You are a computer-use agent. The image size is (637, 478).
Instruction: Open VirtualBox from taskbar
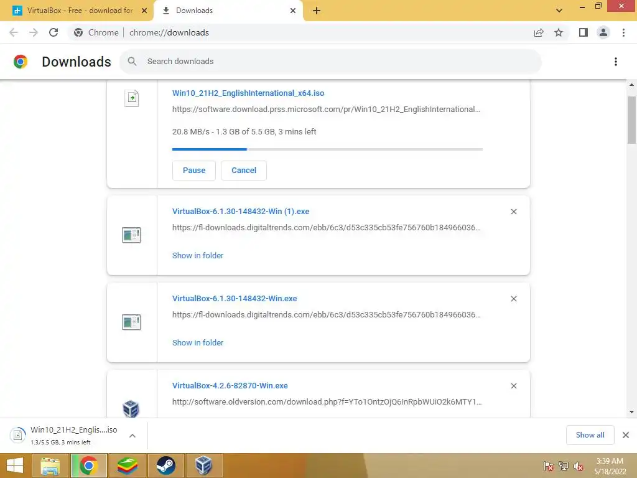pos(204,466)
